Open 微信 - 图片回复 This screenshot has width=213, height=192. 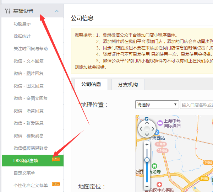click(28, 74)
